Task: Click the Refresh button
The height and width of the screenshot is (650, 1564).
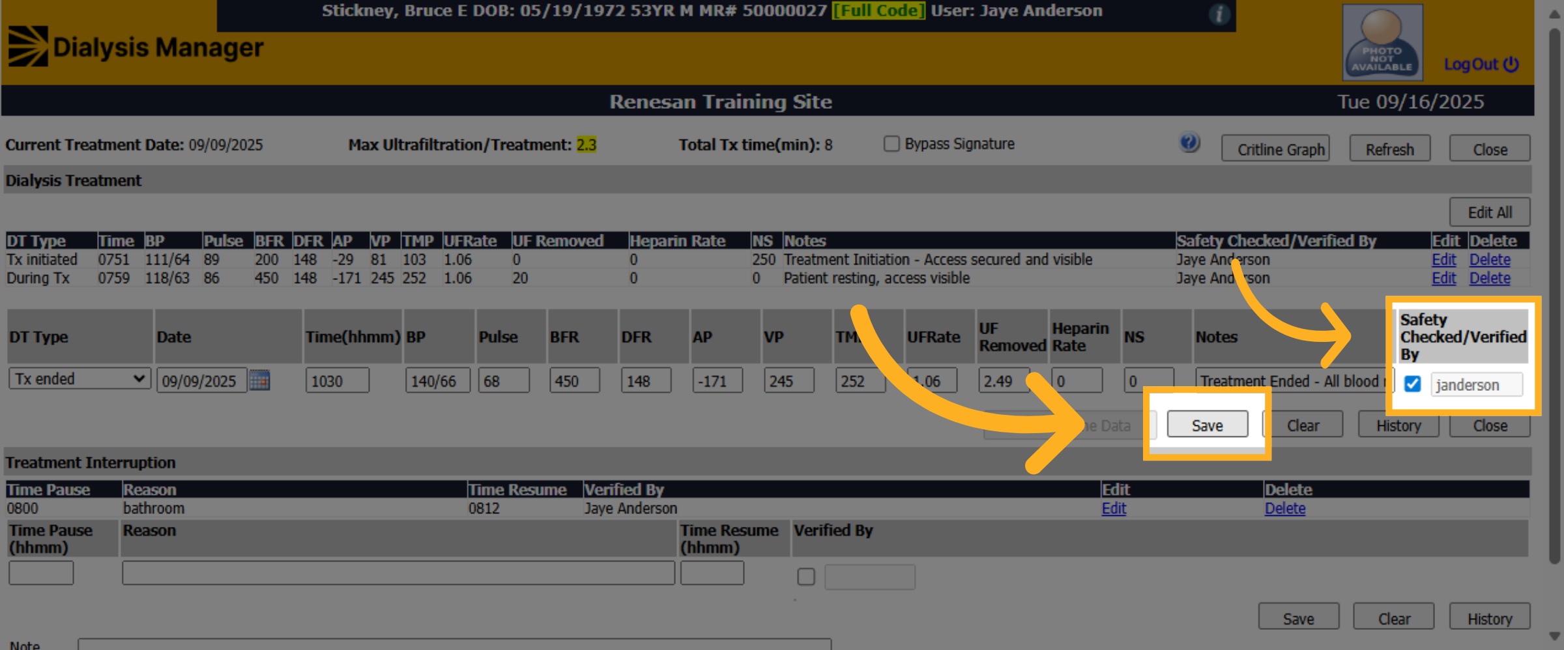Action: (1390, 149)
